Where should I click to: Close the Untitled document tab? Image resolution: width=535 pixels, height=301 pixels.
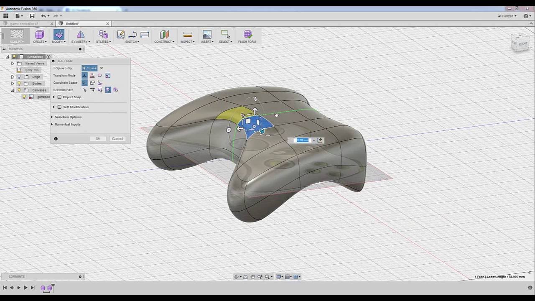coord(107,24)
